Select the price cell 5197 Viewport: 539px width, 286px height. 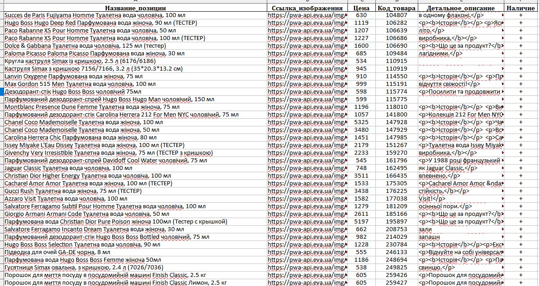click(361, 222)
